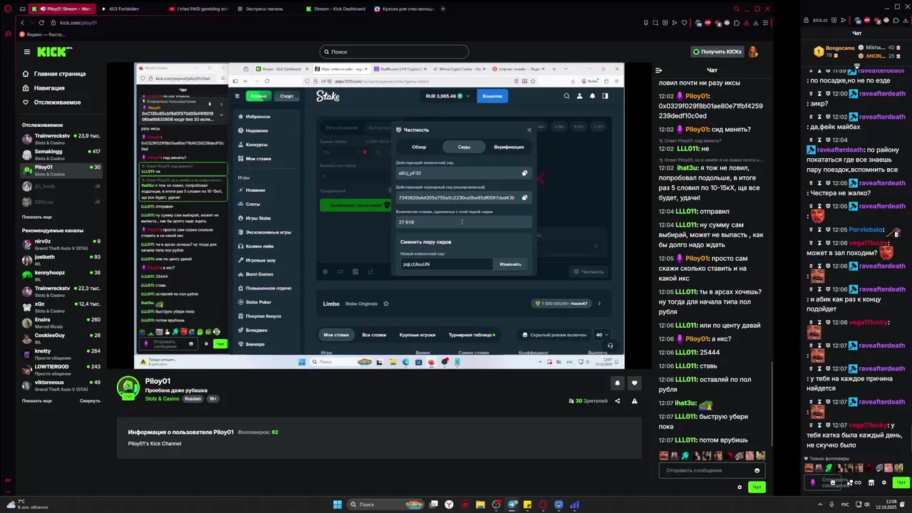The width and height of the screenshot is (912, 513).
Task: Open Windows Start menu
Action: (337, 504)
